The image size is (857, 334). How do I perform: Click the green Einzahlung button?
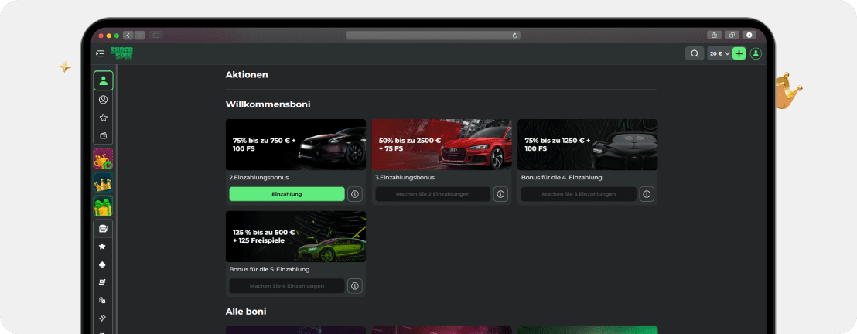tap(287, 194)
